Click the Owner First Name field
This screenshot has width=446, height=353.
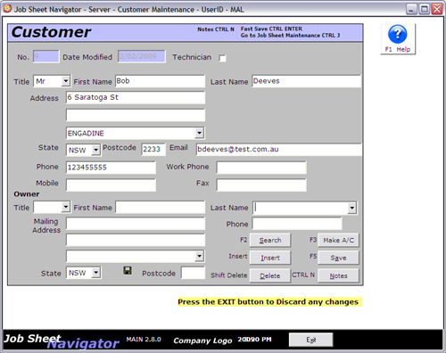pyautogui.click(x=160, y=207)
